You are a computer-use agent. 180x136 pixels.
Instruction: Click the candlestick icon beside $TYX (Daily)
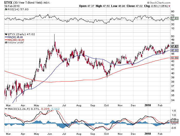pos(6,34)
